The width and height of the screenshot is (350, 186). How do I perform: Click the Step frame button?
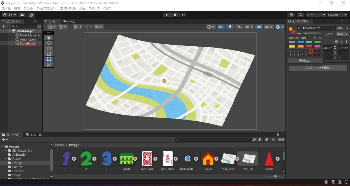point(183,15)
